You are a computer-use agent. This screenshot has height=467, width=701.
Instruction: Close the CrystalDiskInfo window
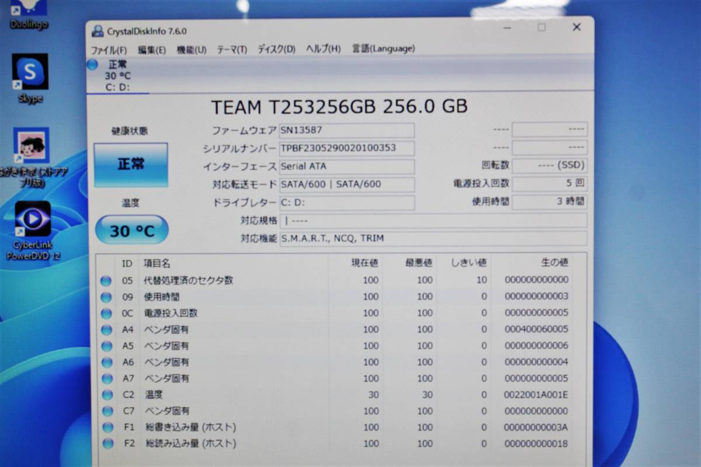[x=577, y=27]
